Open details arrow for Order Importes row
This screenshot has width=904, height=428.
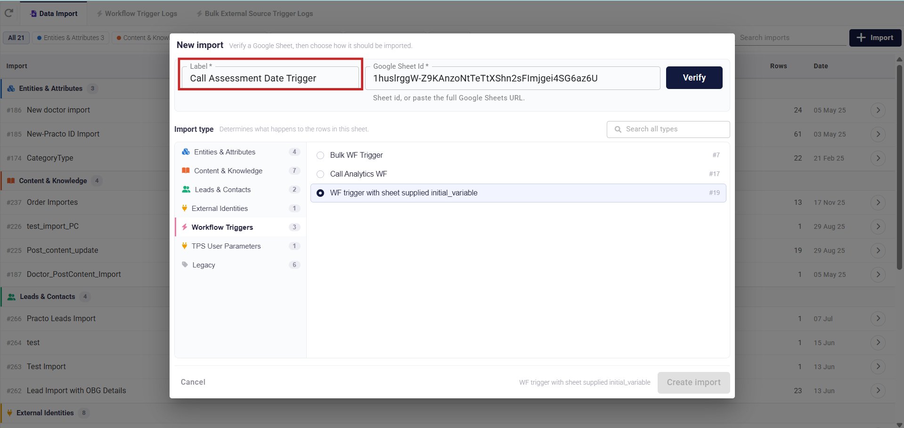[x=878, y=202]
